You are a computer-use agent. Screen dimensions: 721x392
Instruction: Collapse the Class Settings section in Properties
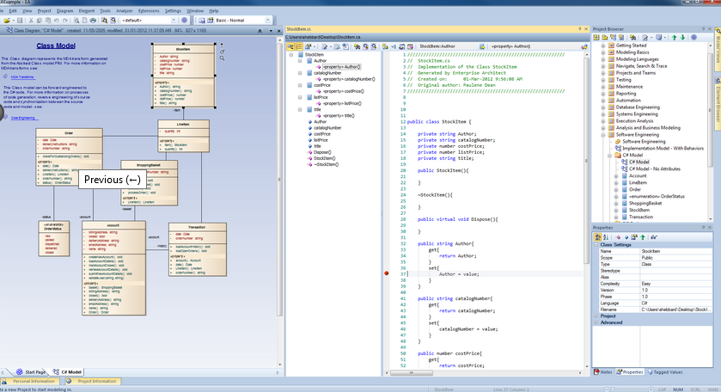[x=596, y=245]
